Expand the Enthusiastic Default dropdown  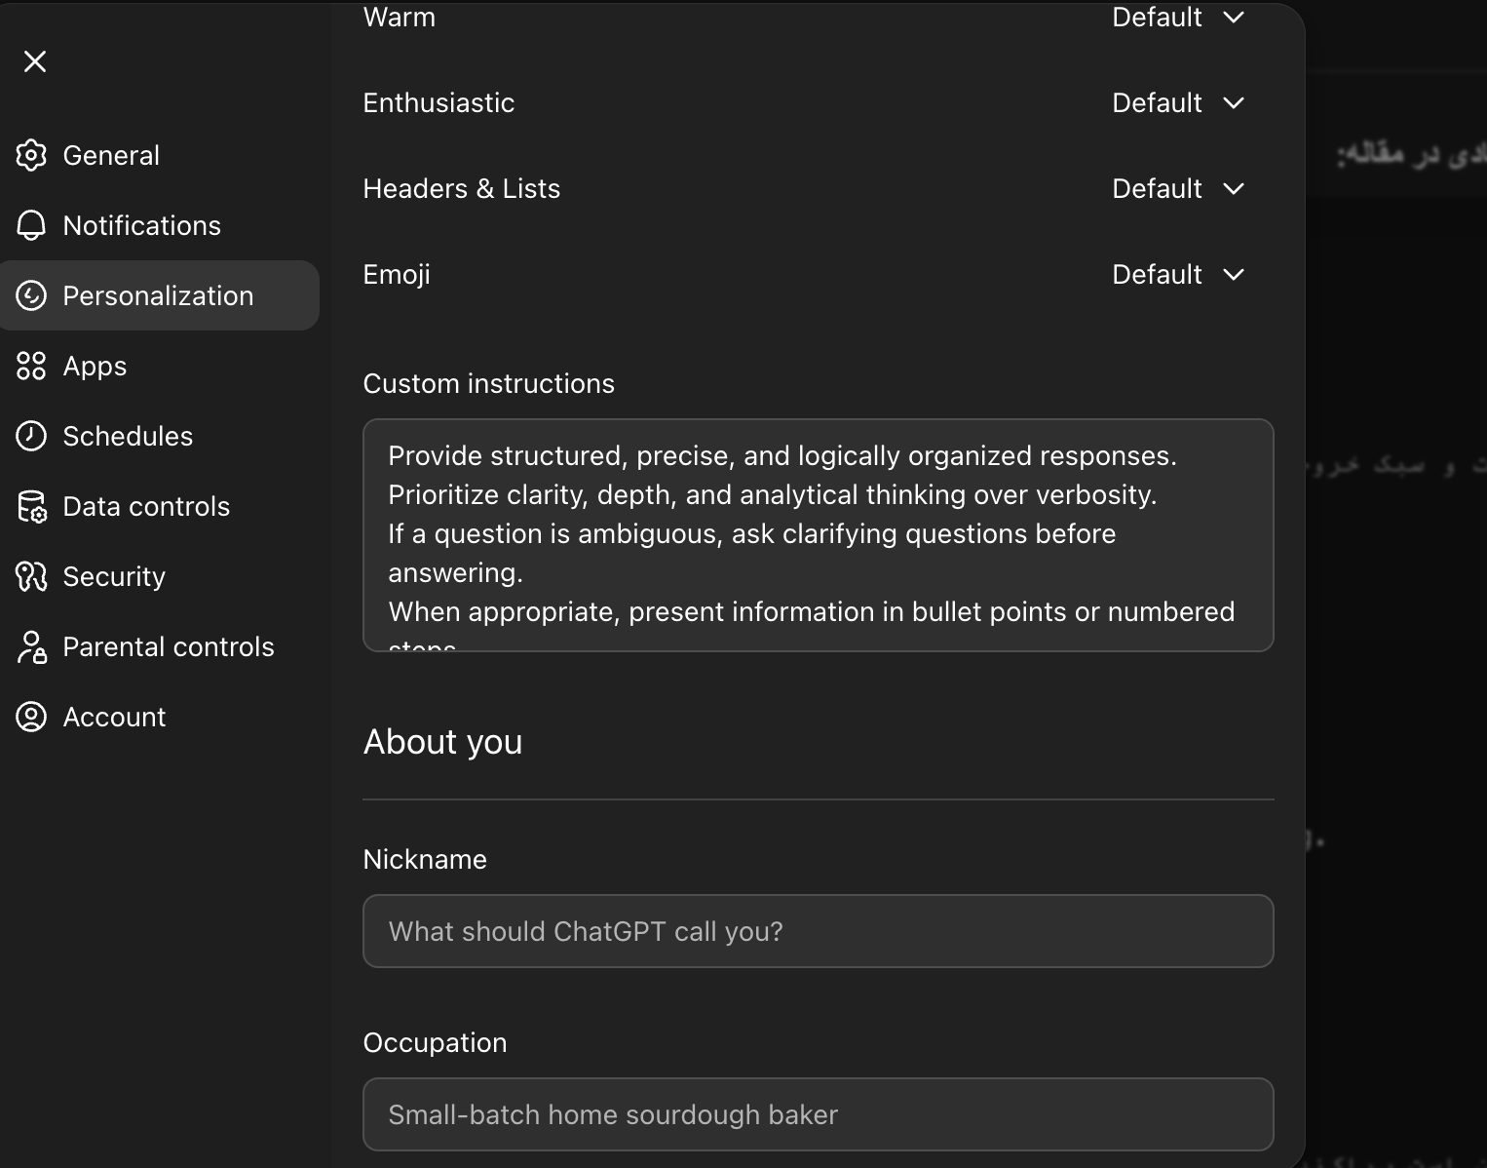click(1178, 102)
